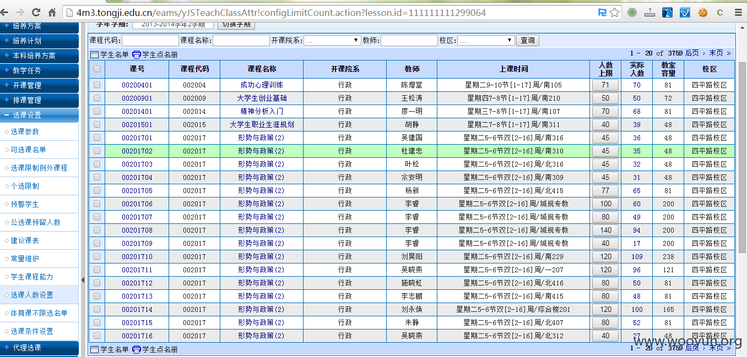Click actual enrollment 109 for 刘昊阳
The height and width of the screenshot is (357, 747).
(x=637, y=256)
